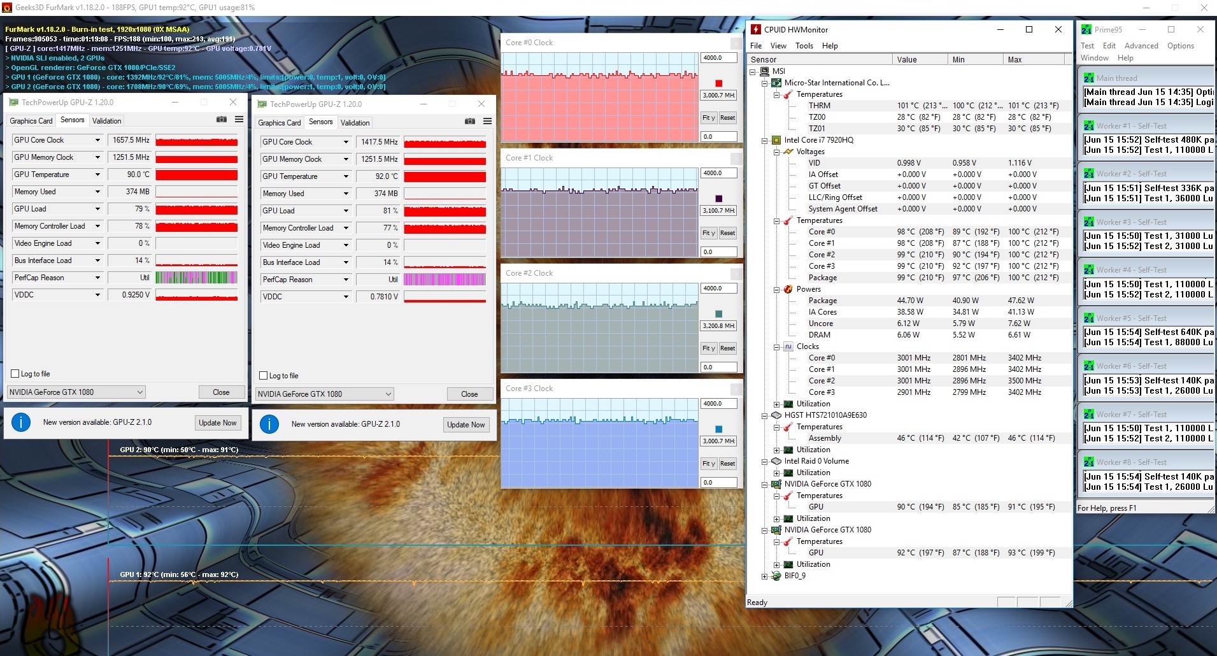Click the screenshot camera icon in left GPU-Z window
1217x656 pixels.
pyautogui.click(x=222, y=120)
